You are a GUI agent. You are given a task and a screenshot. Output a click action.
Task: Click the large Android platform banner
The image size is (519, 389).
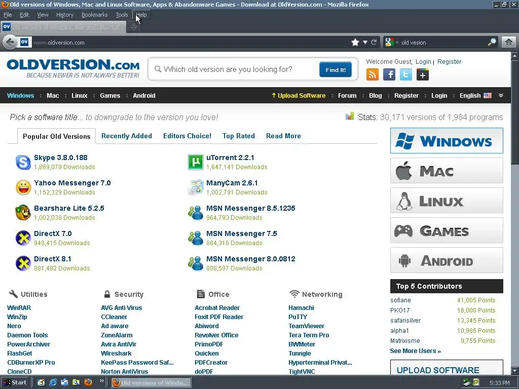[447, 260]
